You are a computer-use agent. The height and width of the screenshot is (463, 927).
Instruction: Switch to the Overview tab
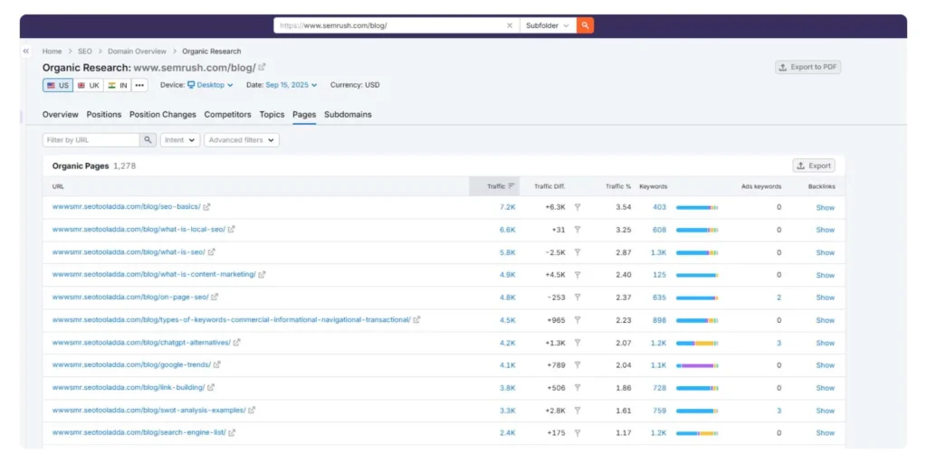click(x=61, y=115)
